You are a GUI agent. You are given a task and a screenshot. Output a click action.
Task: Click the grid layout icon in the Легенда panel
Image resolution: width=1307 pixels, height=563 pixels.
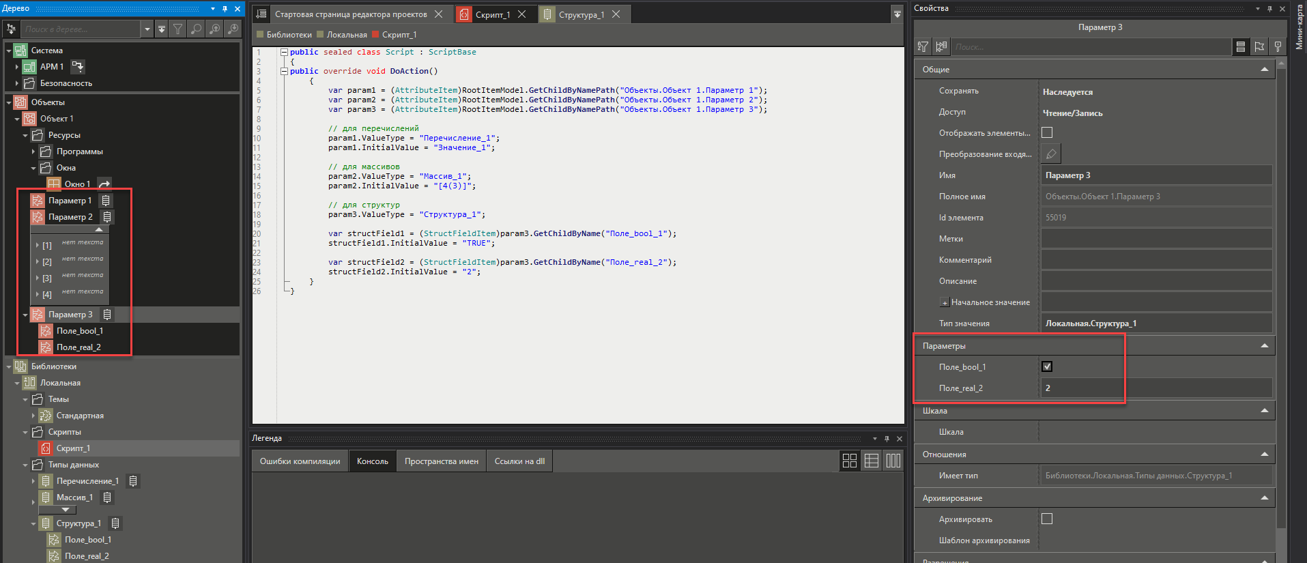(x=850, y=461)
